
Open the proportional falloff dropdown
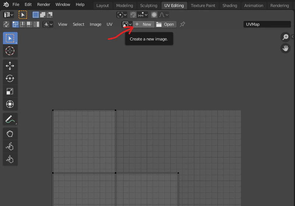pos(164,15)
